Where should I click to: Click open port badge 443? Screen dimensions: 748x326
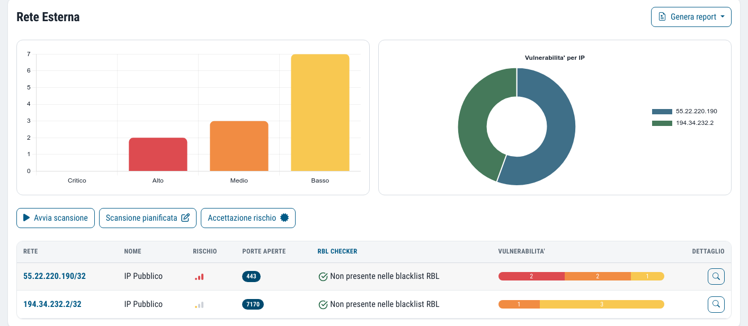tap(251, 276)
